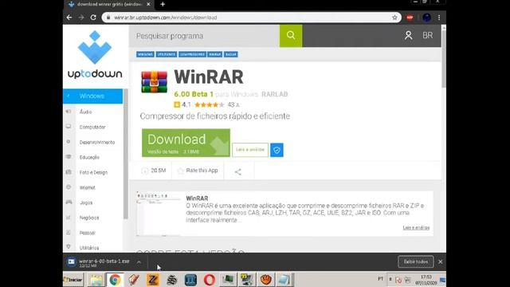Viewport: 510px width, 287px height.
Task: Click the blue columns icon in the taskbar
Action: 190,280
